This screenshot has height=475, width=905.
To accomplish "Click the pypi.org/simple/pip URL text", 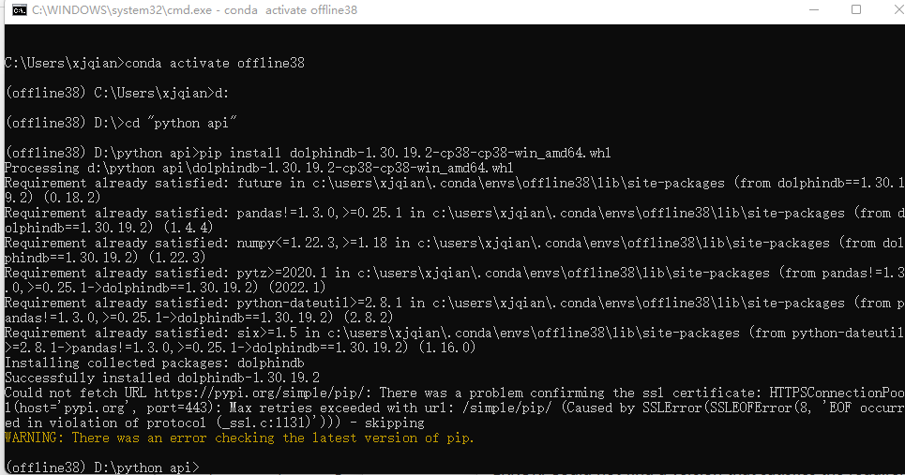I will (x=259, y=393).
